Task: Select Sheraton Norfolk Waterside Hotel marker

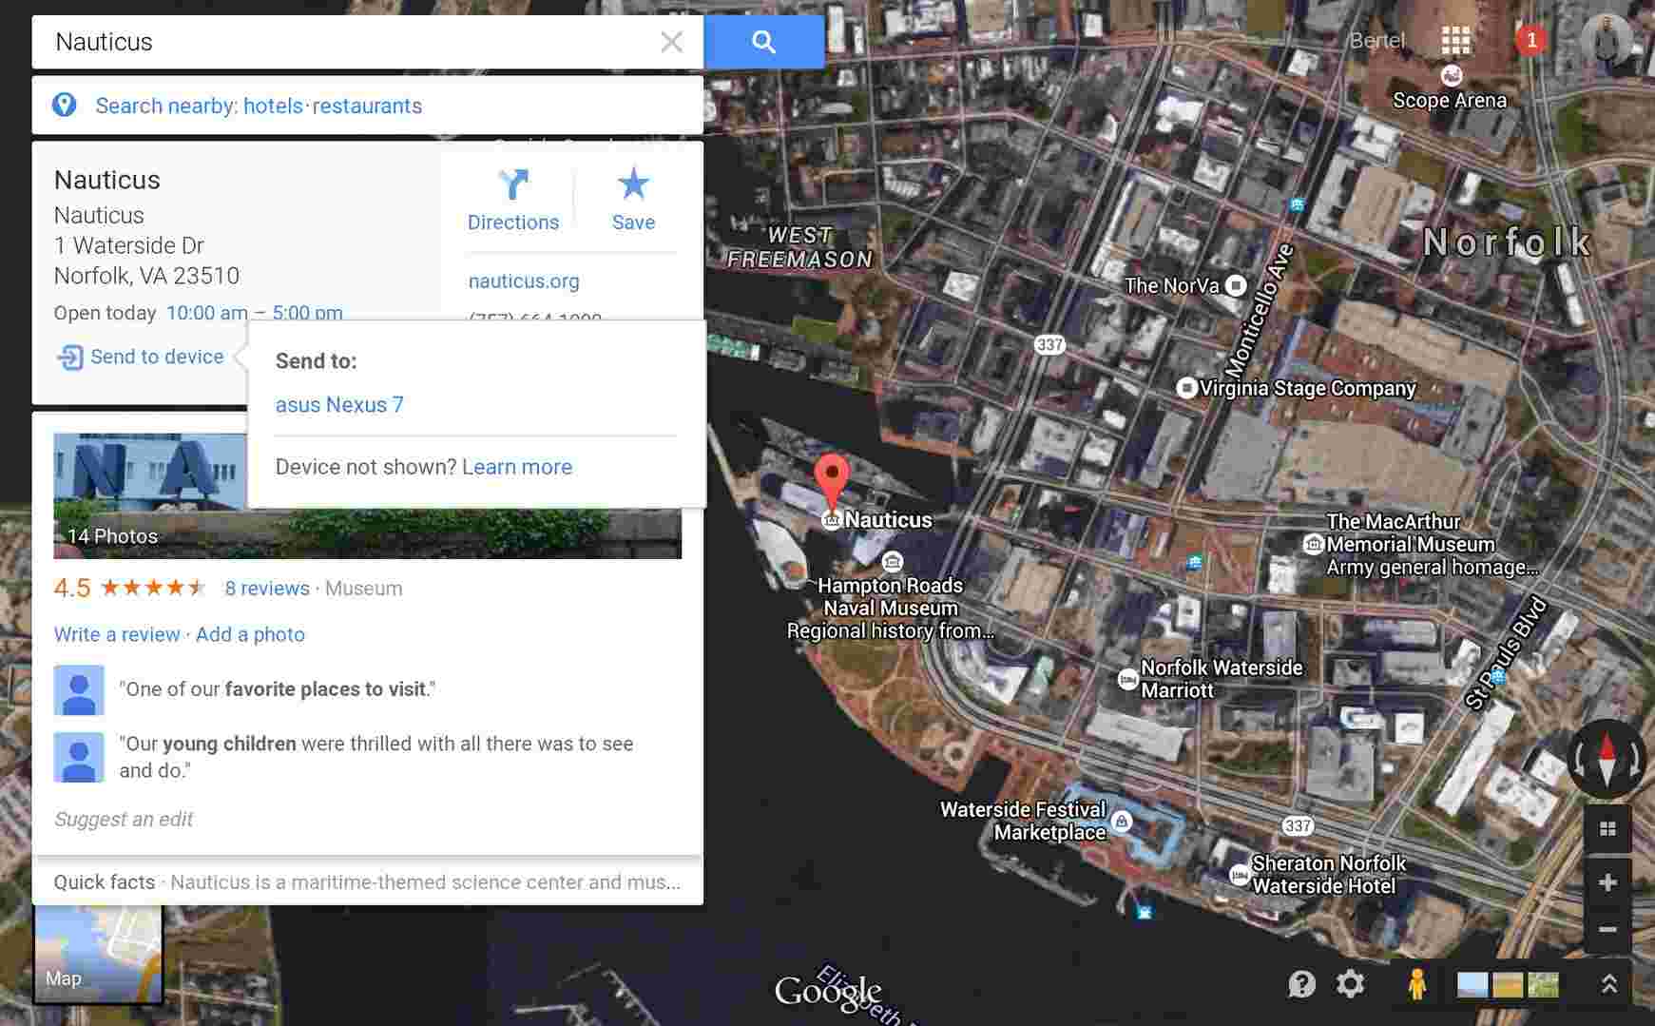Action: tap(1240, 875)
